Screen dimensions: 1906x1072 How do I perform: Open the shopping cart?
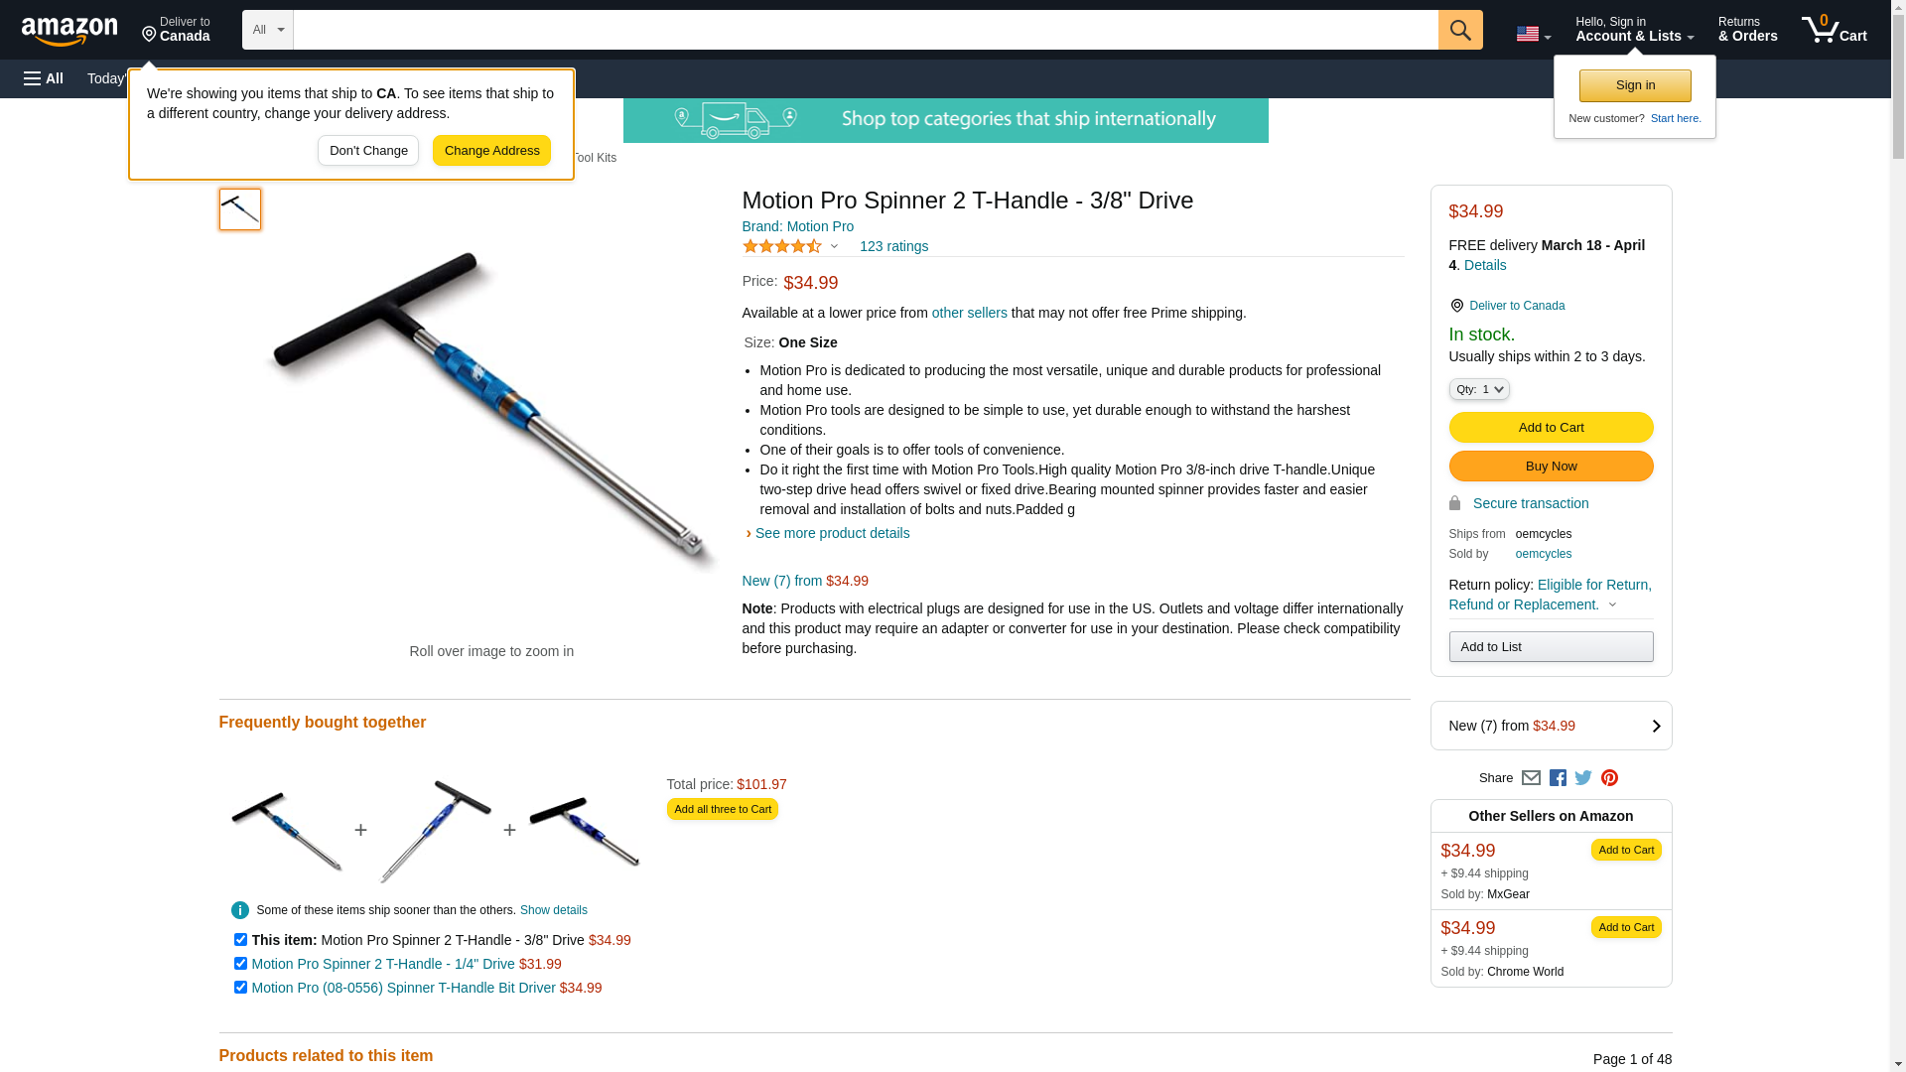(x=1835, y=30)
